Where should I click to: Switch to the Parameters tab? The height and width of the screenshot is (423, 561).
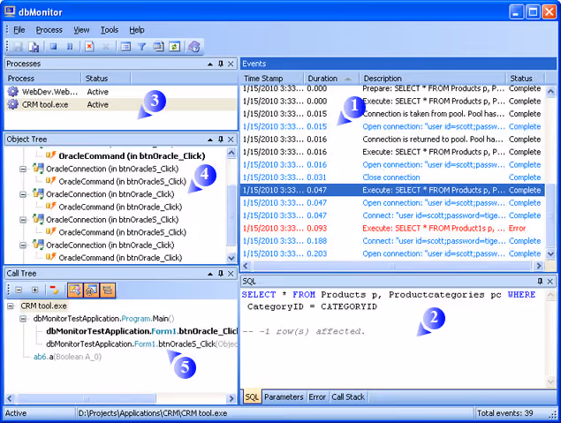(x=284, y=397)
